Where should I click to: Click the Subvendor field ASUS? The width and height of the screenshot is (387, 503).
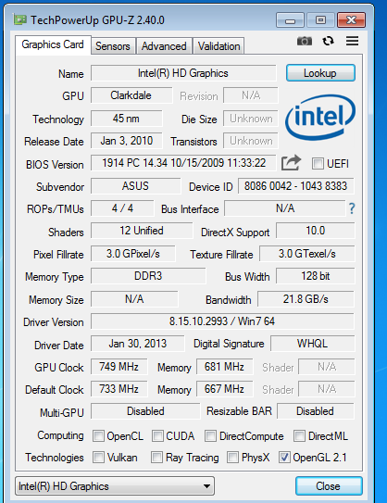(135, 186)
